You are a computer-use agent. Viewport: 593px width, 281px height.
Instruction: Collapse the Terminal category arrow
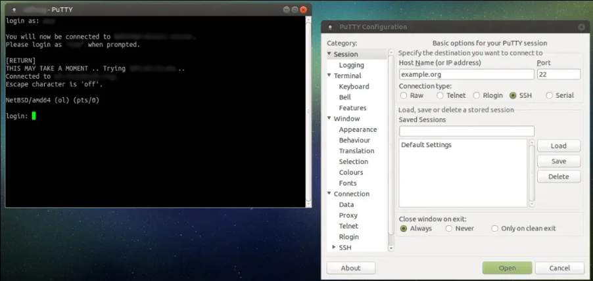tap(329, 76)
